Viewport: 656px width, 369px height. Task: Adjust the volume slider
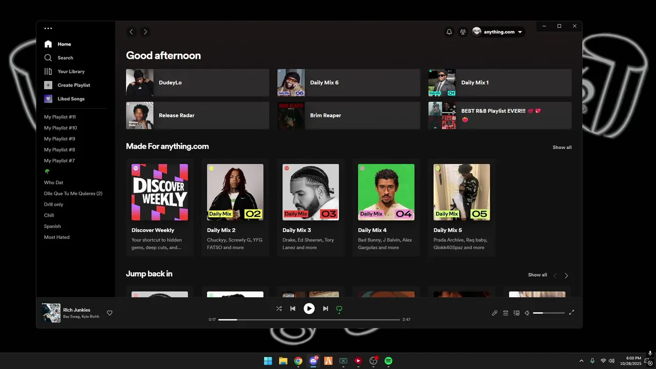coord(549,313)
